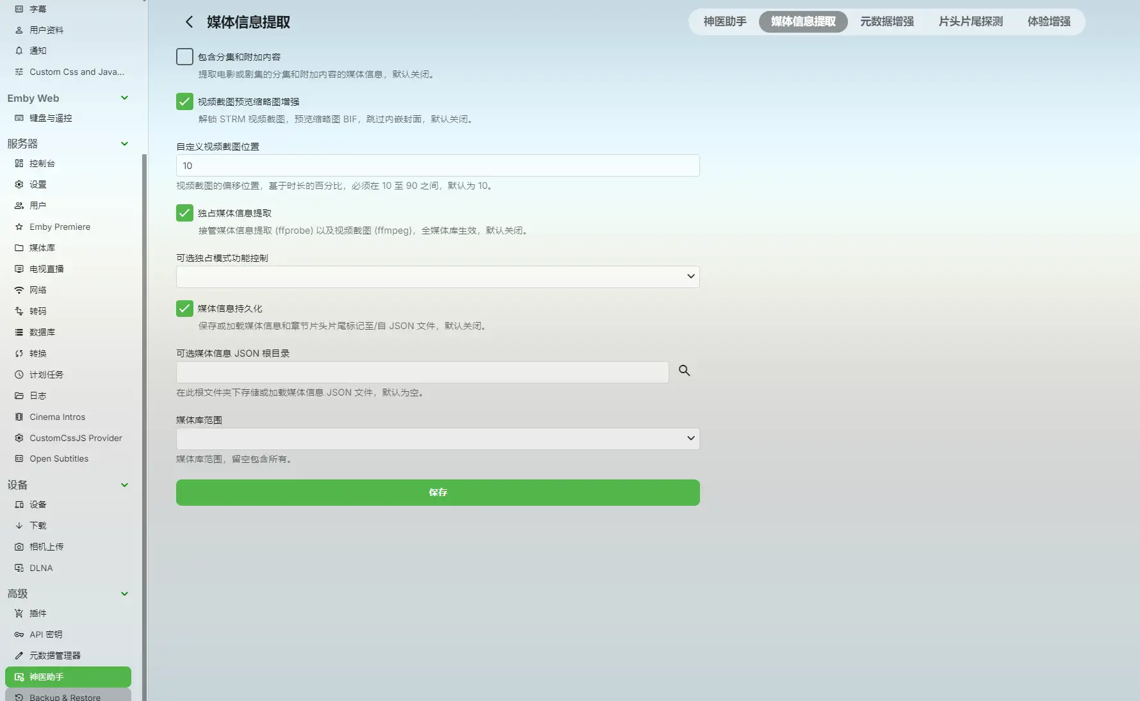Viewport: 1140px width, 701px height.
Task: Open the 媒体库范围 dropdown
Action: point(437,439)
